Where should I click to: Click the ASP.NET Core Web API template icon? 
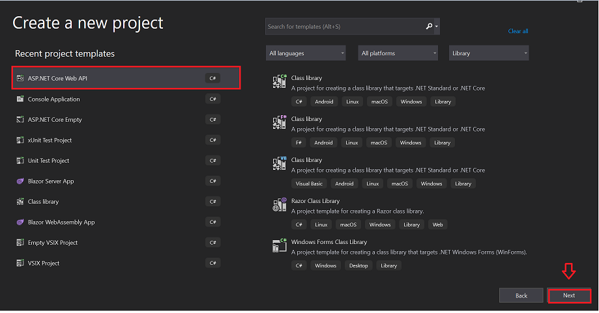coord(20,79)
